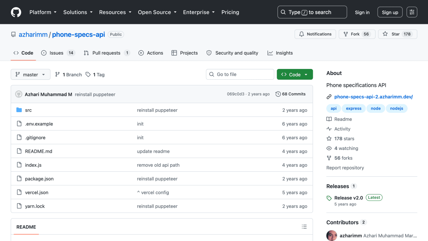Click 'remove old api path' commit message

(x=158, y=165)
